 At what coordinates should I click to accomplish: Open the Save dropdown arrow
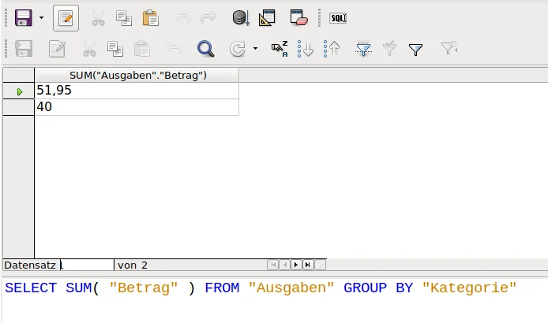click(41, 18)
